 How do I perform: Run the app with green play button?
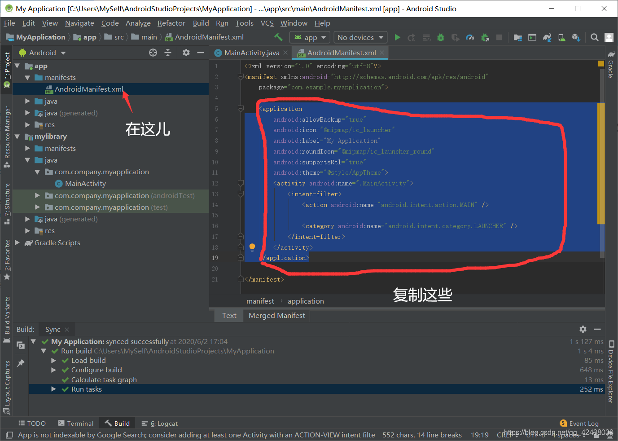click(x=397, y=37)
